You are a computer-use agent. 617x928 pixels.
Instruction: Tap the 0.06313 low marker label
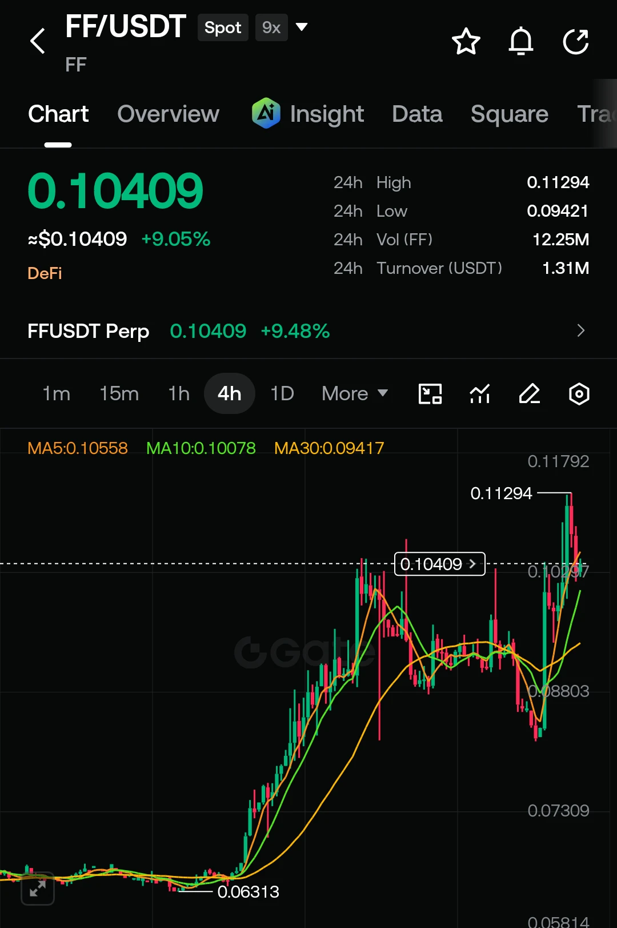[248, 891]
